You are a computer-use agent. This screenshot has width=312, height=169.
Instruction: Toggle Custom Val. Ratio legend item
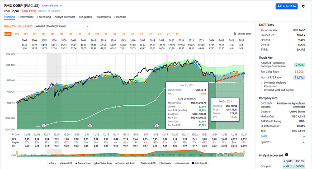pyautogui.click(x=125, y=163)
